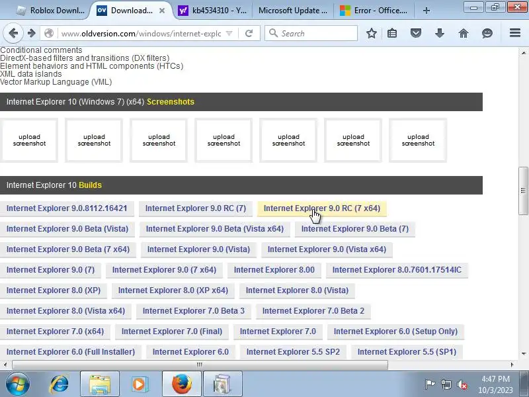Open Internet Explorer 9.0 Beta (7 x64)
The height and width of the screenshot is (397, 529).
point(68,249)
